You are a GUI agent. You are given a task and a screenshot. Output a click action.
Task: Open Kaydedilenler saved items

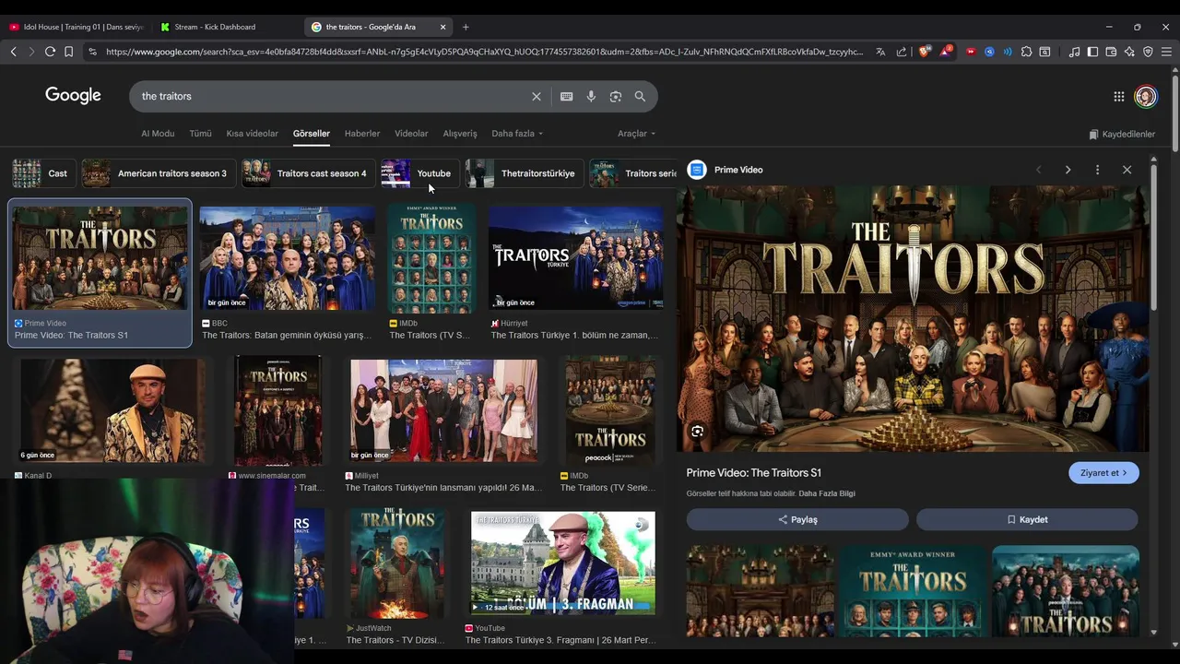pyautogui.click(x=1122, y=134)
